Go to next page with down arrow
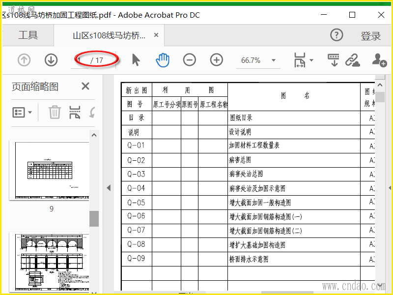Viewport: 393px width, 295px height. [x=51, y=60]
